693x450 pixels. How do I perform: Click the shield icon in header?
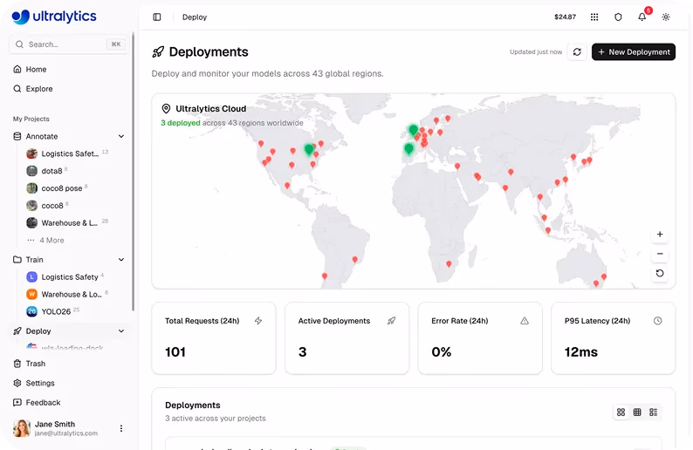[618, 17]
